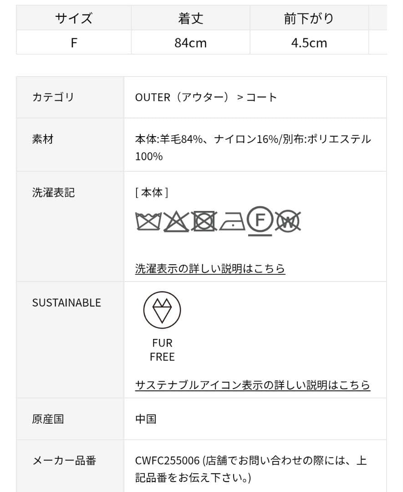Click the circled F dry-clean icon
This screenshot has width=403, height=492.
260,220
